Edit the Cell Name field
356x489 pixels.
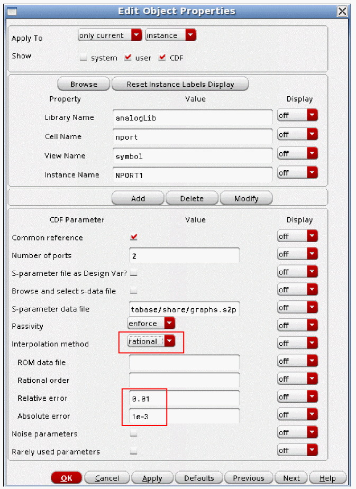click(x=193, y=137)
